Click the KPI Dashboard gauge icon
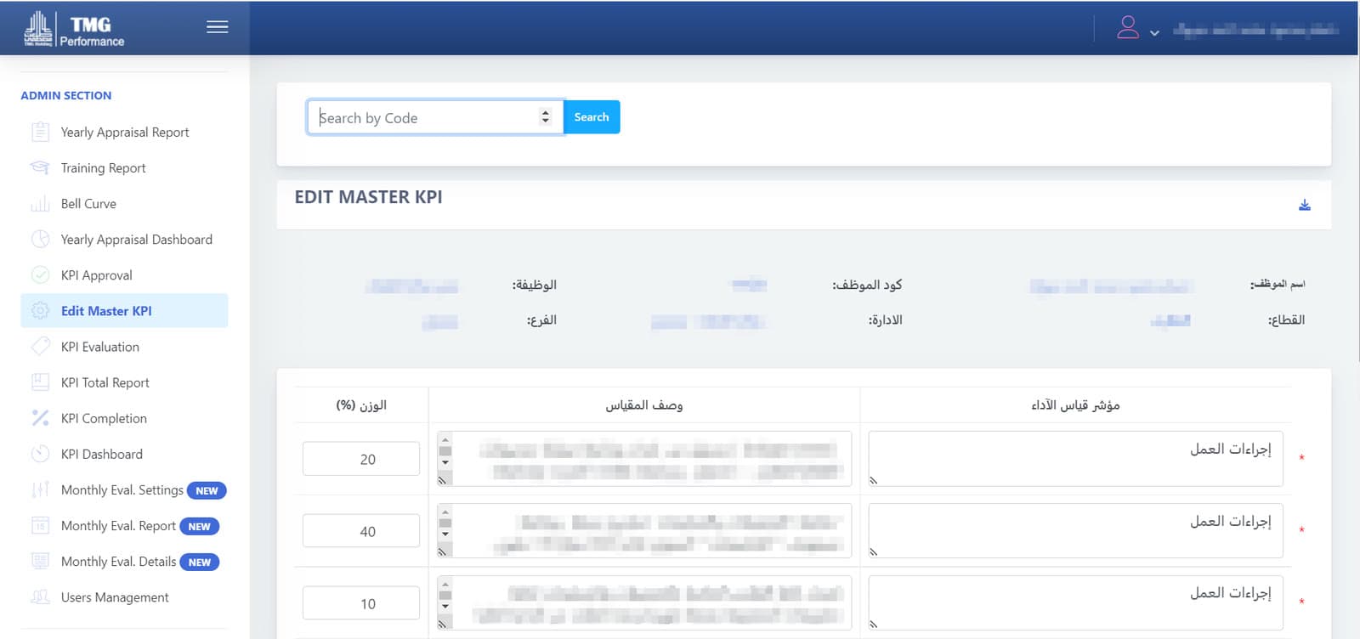Screen dimensions: 1360x639 [x=40, y=454]
